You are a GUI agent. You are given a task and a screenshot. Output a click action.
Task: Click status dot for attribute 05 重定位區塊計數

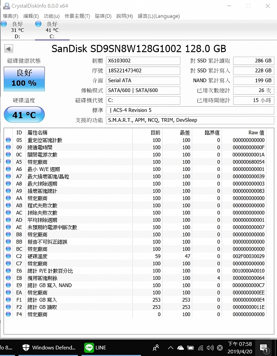(x=8, y=140)
